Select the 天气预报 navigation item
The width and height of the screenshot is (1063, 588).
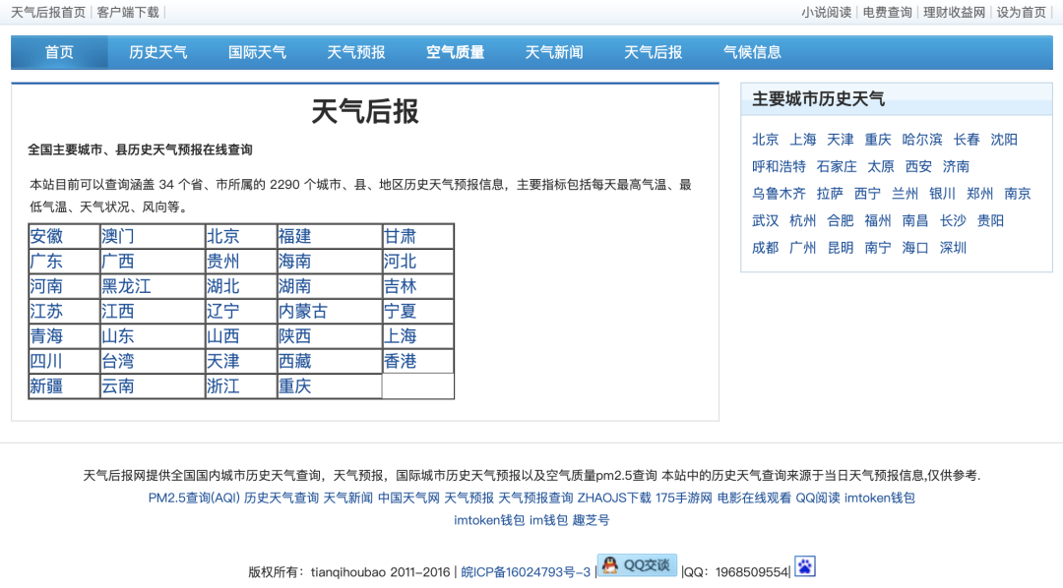coord(356,52)
